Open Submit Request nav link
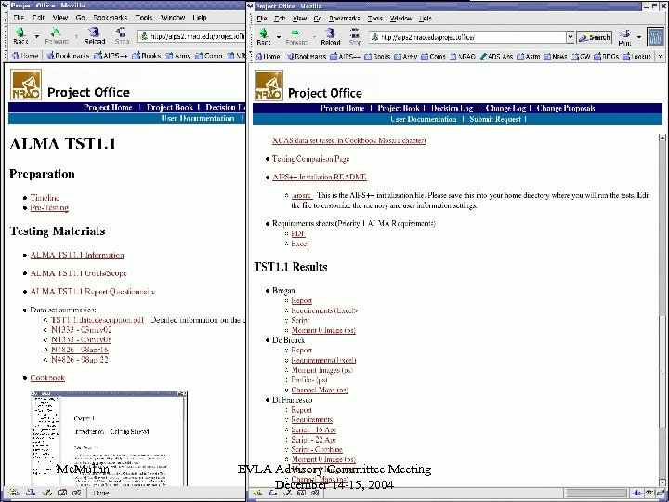 495,119
